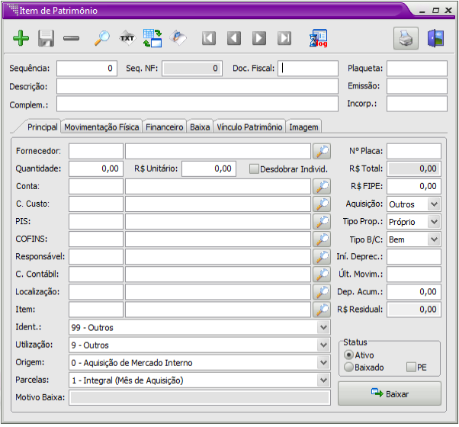Click the R$ Unitário input field
Screen dimensions: 459x427
209,169
